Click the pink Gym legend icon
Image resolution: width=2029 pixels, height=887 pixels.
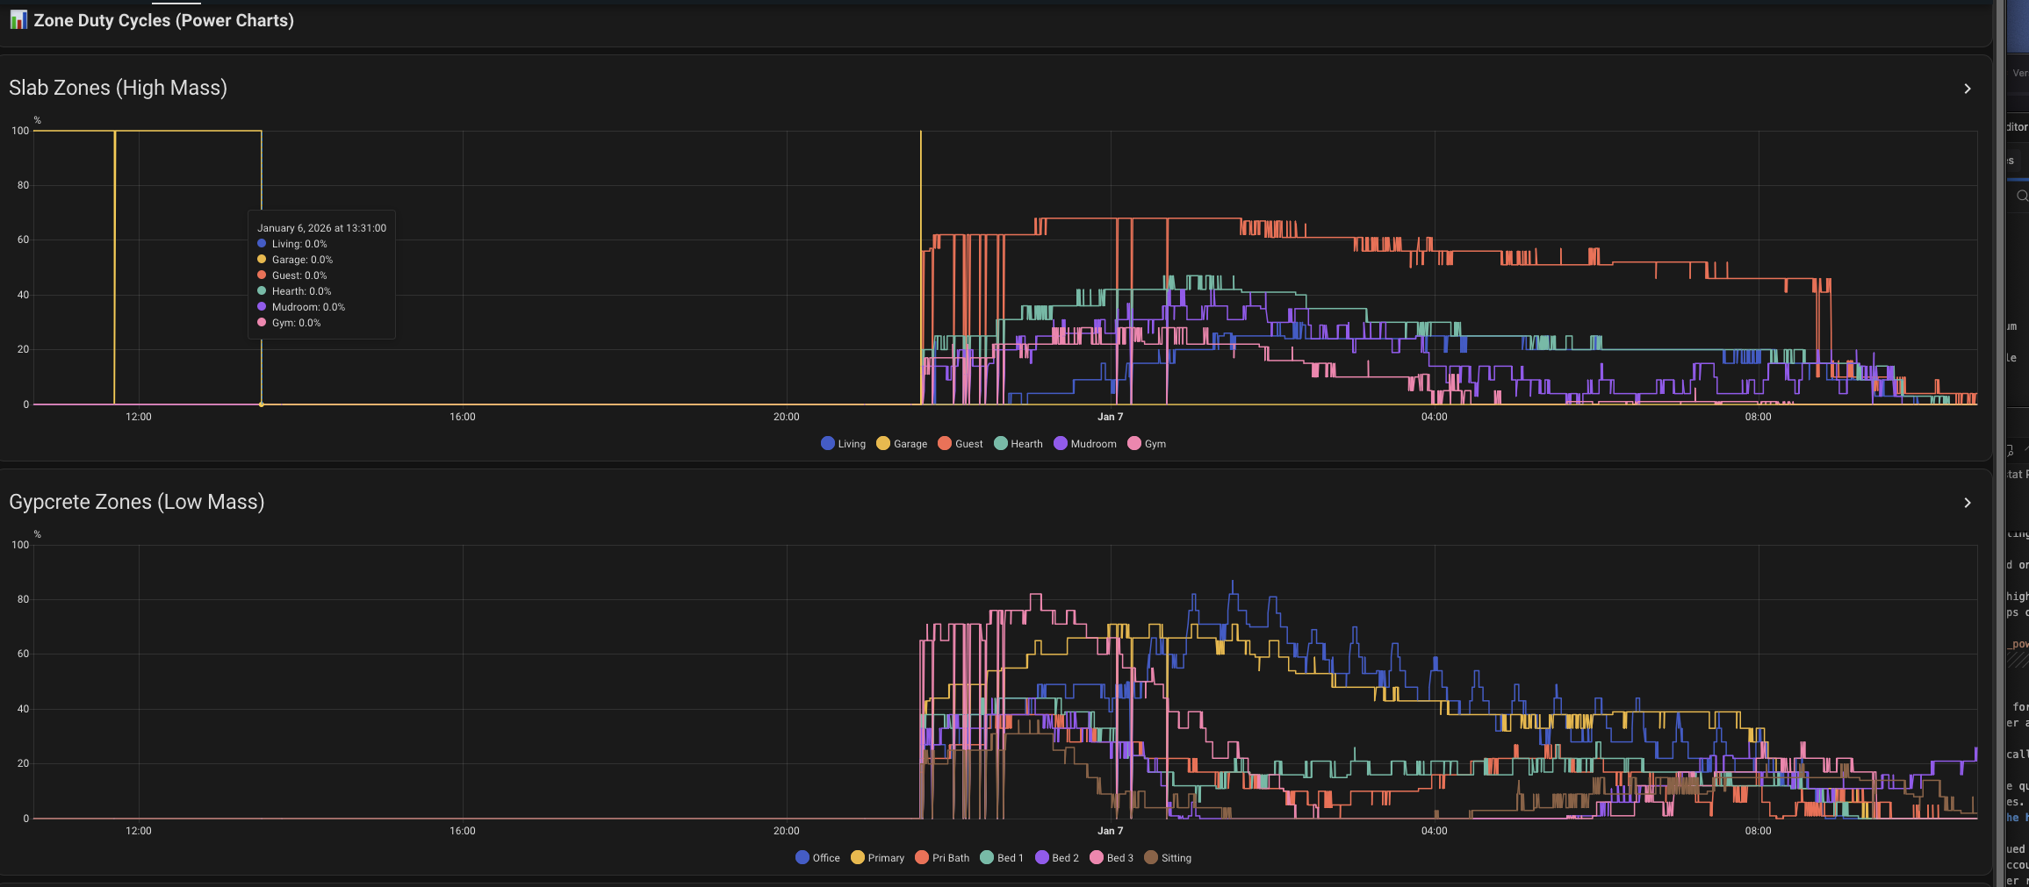coord(1134,443)
